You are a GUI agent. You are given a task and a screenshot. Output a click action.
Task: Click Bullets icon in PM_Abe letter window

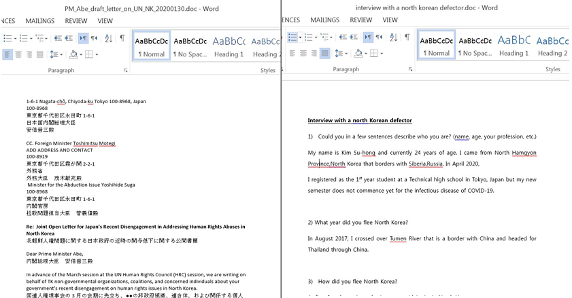[7, 38]
